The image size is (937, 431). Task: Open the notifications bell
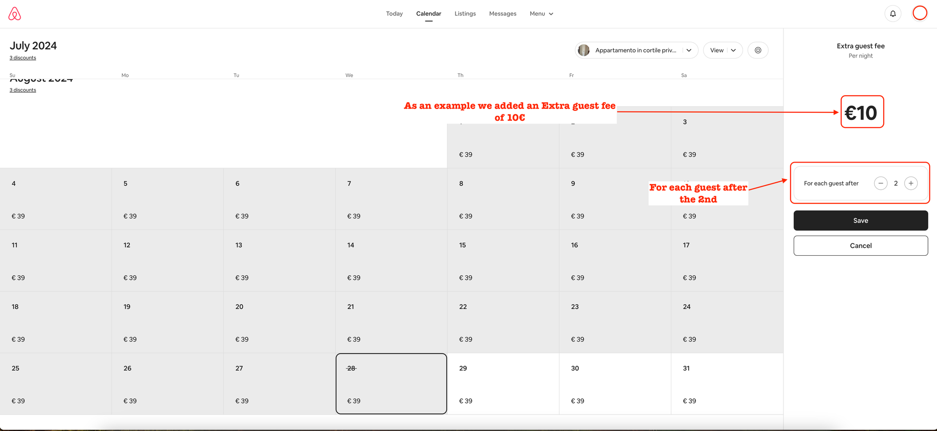pos(892,14)
